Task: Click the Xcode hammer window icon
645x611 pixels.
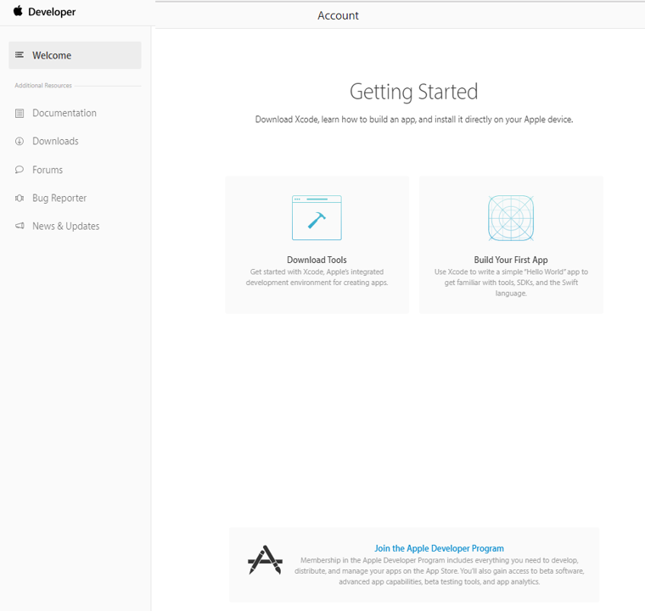Action: [x=317, y=217]
